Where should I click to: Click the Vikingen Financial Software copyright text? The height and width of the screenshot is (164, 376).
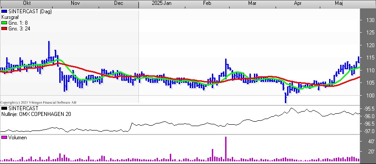pyautogui.click(x=38, y=102)
